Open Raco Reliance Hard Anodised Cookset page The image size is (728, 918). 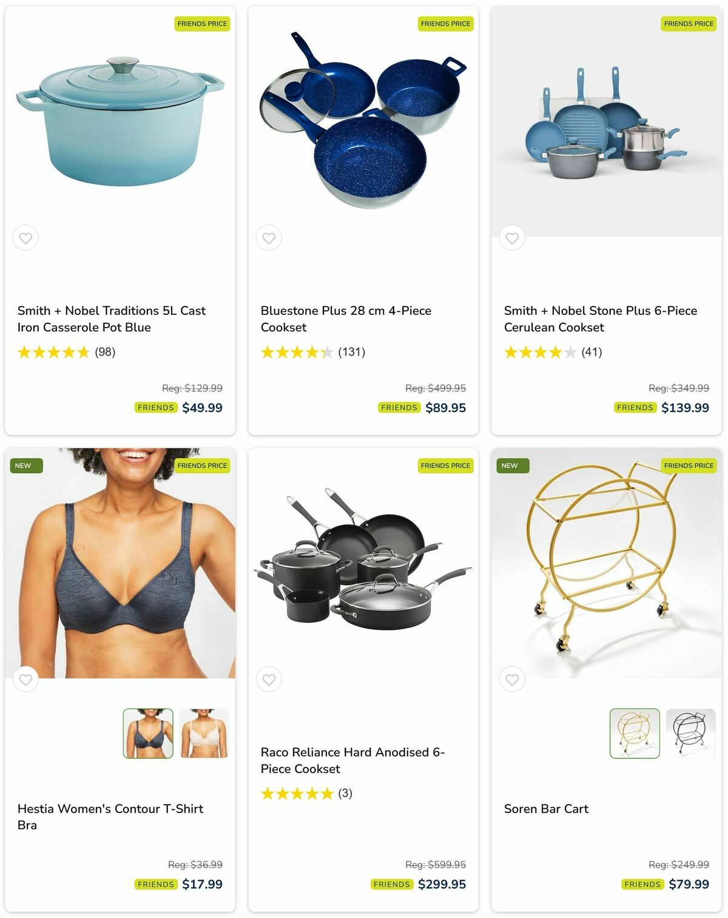pos(352,760)
